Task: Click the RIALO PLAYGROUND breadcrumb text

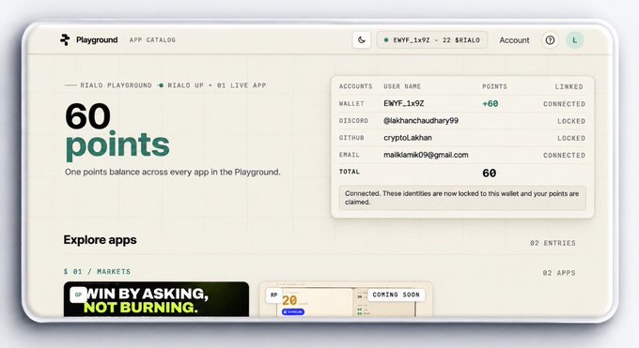Action: 116,85
